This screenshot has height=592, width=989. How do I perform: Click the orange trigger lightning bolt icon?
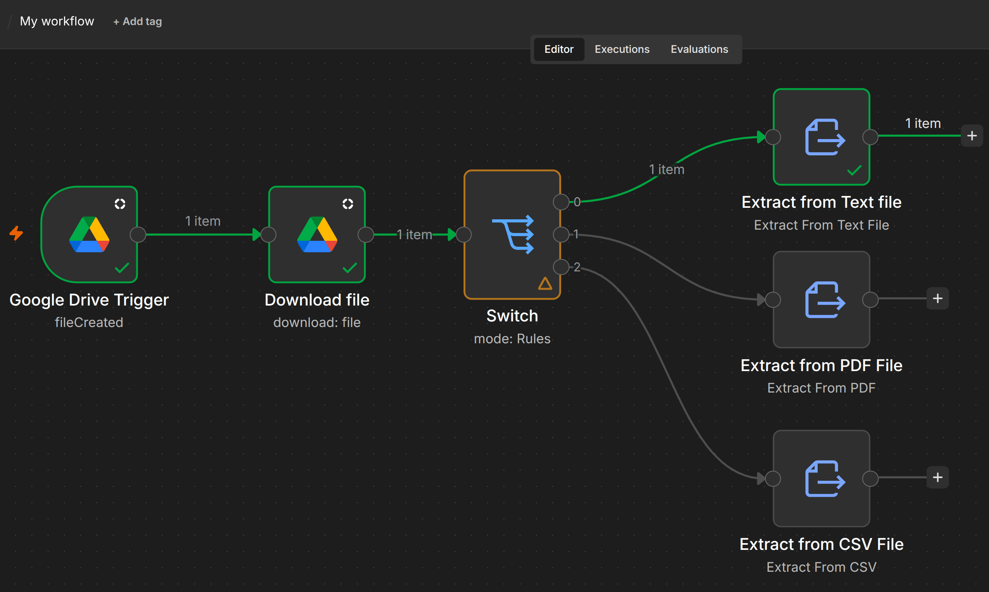point(16,233)
